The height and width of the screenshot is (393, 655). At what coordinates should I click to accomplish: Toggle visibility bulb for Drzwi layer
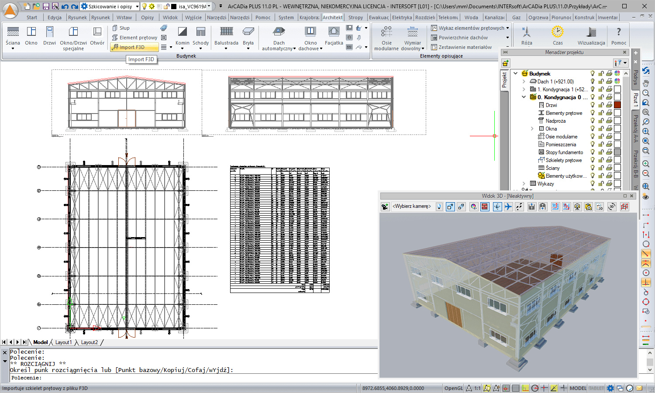click(593, 105)
